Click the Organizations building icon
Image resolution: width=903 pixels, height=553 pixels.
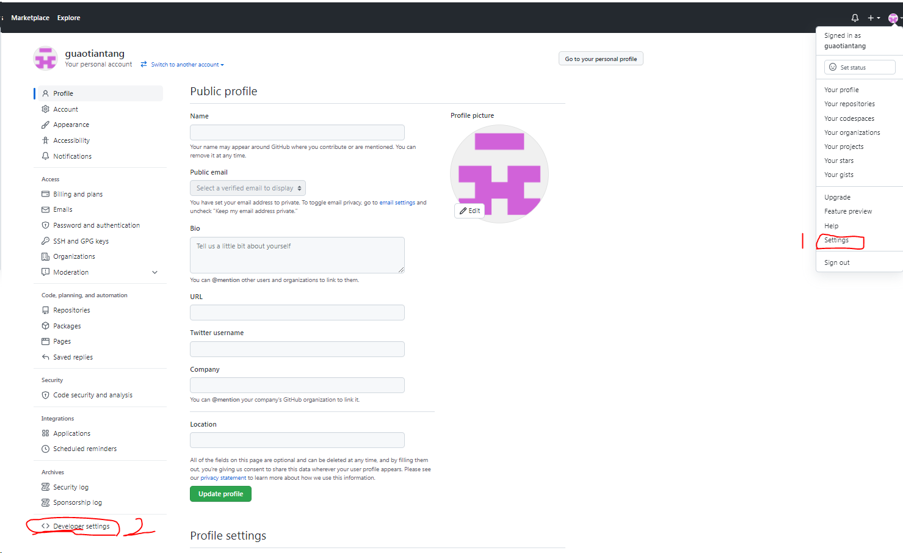(45, 256)
